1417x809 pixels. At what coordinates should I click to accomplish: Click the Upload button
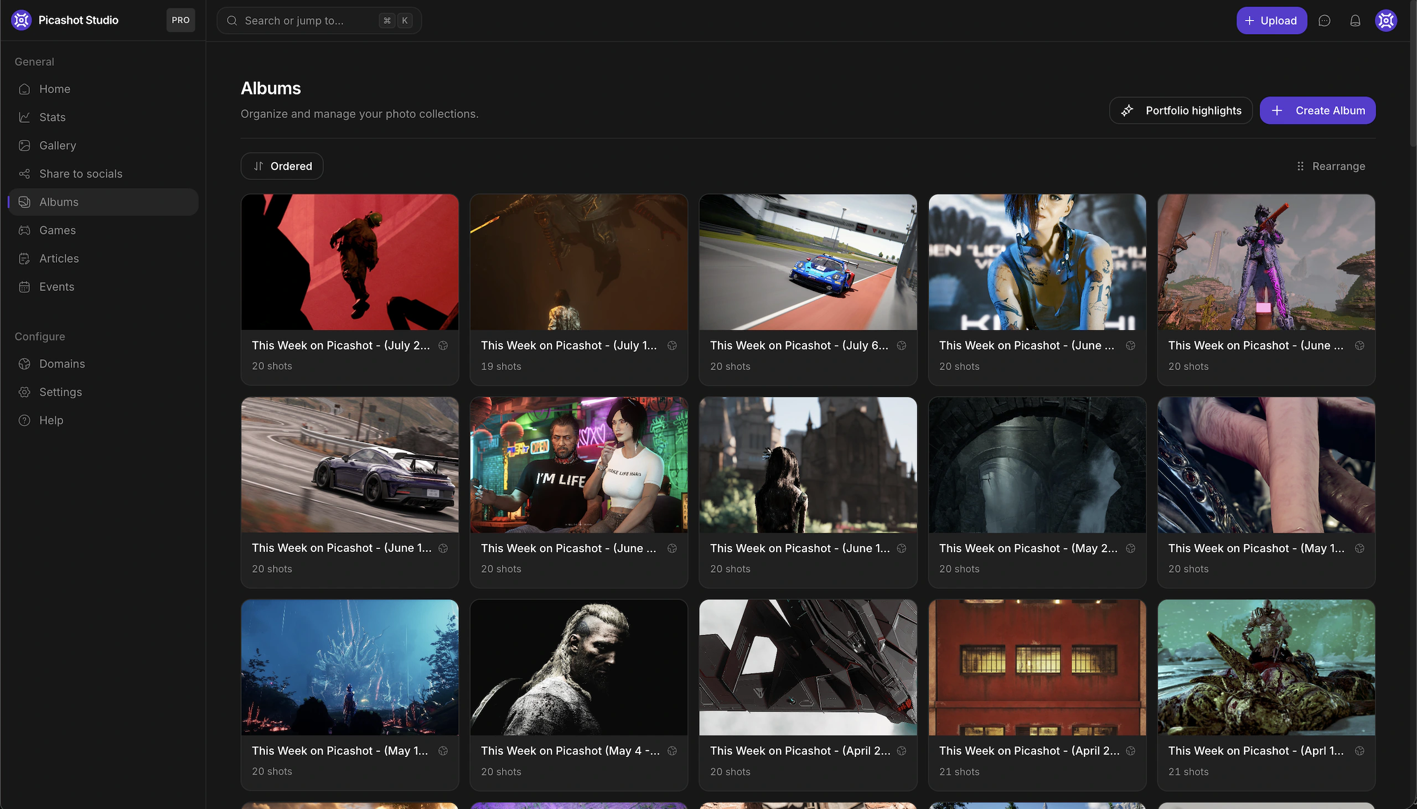click(1271, 20)
